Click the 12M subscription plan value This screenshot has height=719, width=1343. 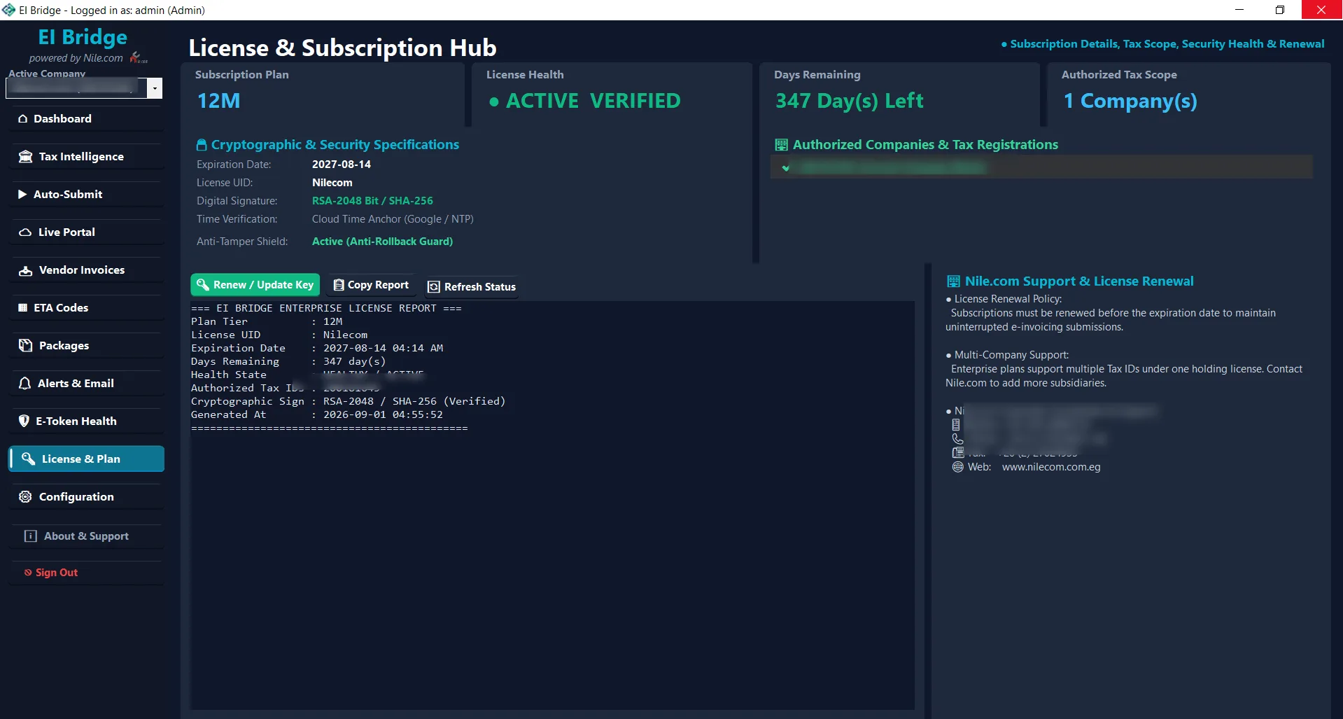218,101
